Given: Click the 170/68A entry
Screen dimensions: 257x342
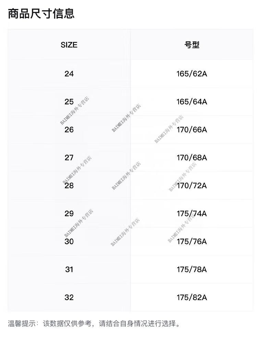Looking at the screenshot, I should click(192, 157).
